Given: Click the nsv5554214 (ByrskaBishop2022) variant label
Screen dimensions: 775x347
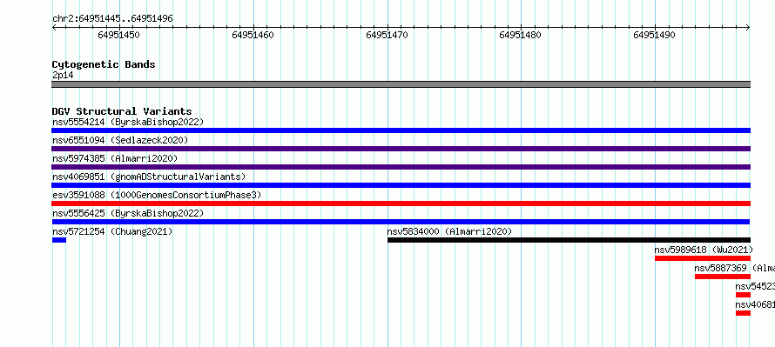Looking at the screenshot, I should point(128,122).
